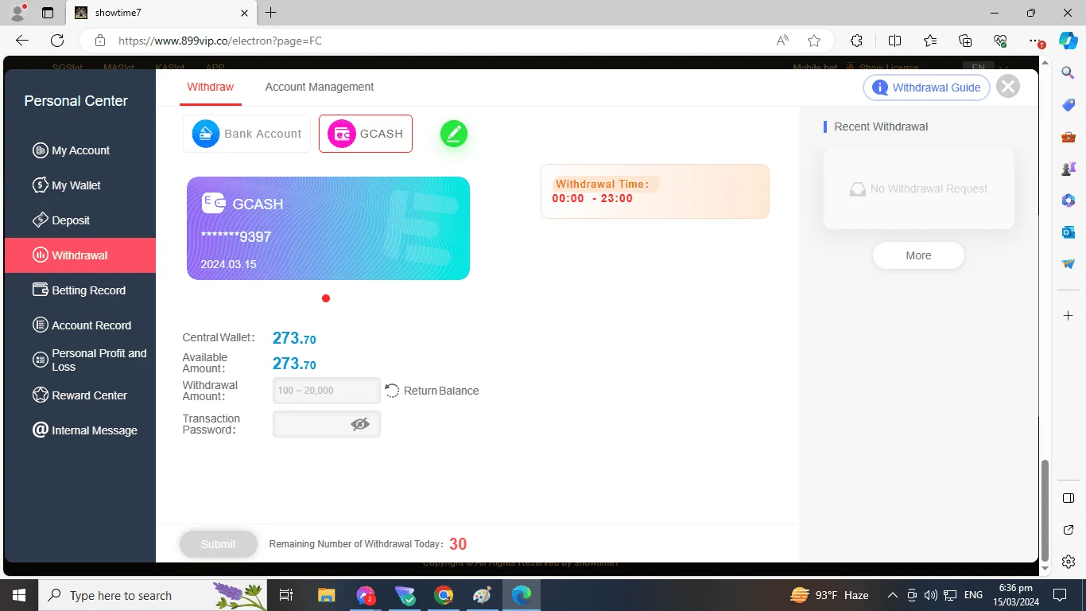The image size is (1086, 611).
Task: Click browser profile avatar icon
Action: pos(17,13)
